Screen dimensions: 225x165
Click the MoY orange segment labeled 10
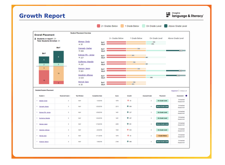[x=58, y=73]
